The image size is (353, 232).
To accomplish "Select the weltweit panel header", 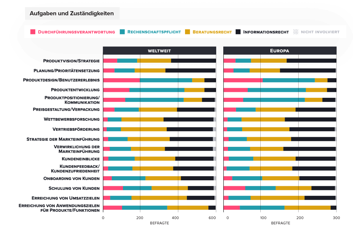I will click(x=159, y=51).
